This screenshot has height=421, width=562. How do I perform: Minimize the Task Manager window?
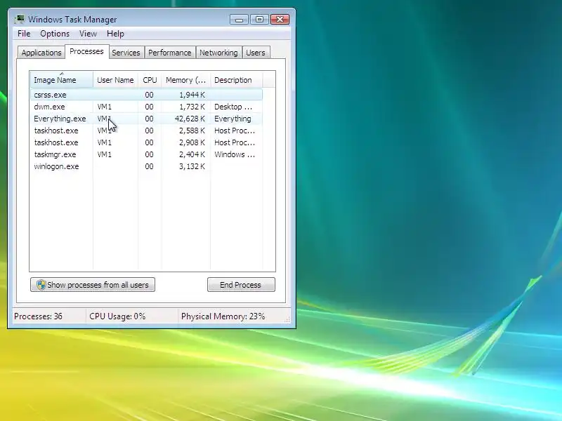[x=239, y=20]
